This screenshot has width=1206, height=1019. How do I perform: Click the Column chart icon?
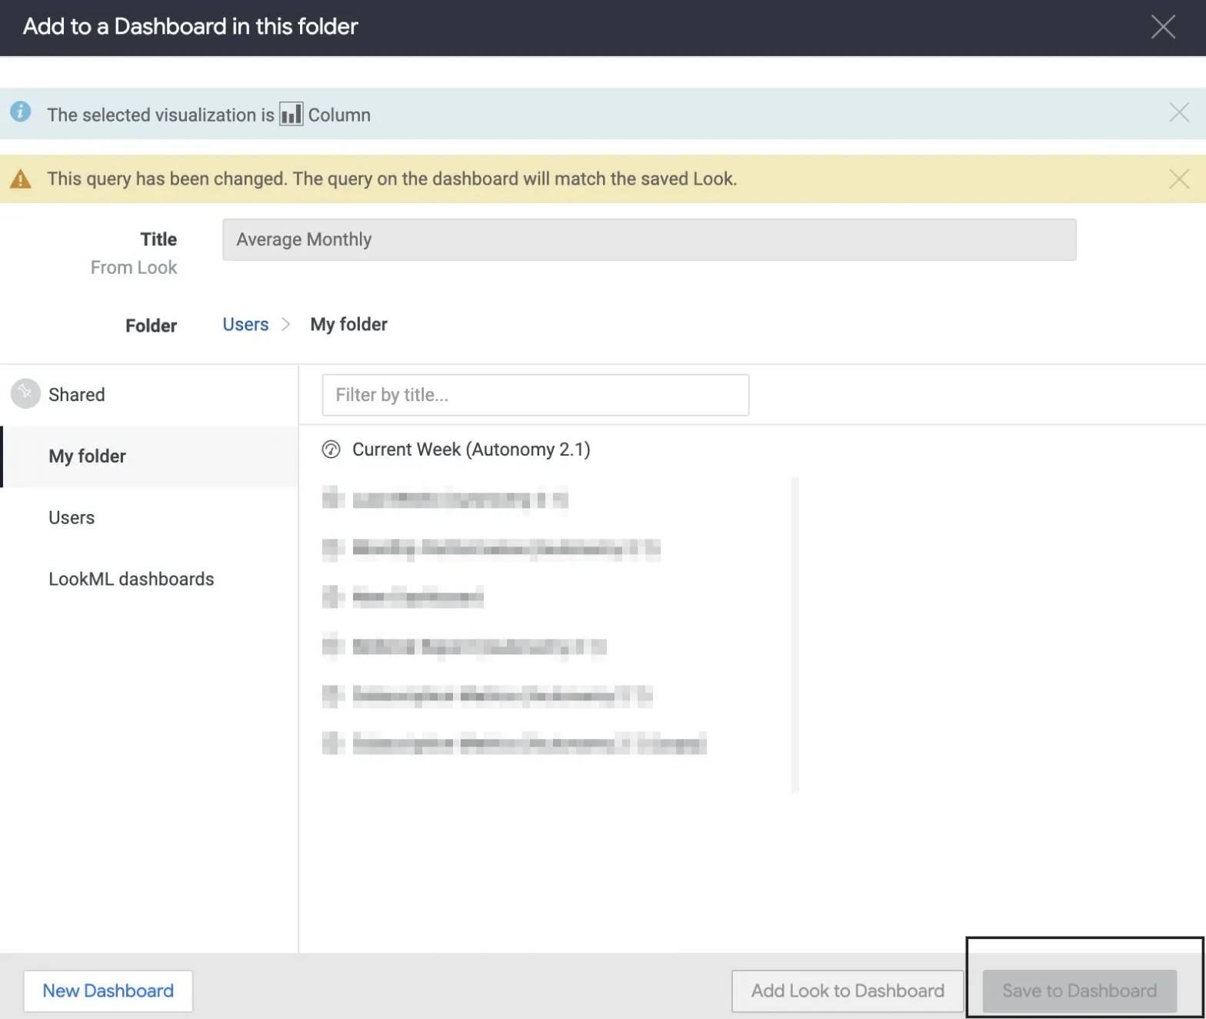(x=291, y=114)
